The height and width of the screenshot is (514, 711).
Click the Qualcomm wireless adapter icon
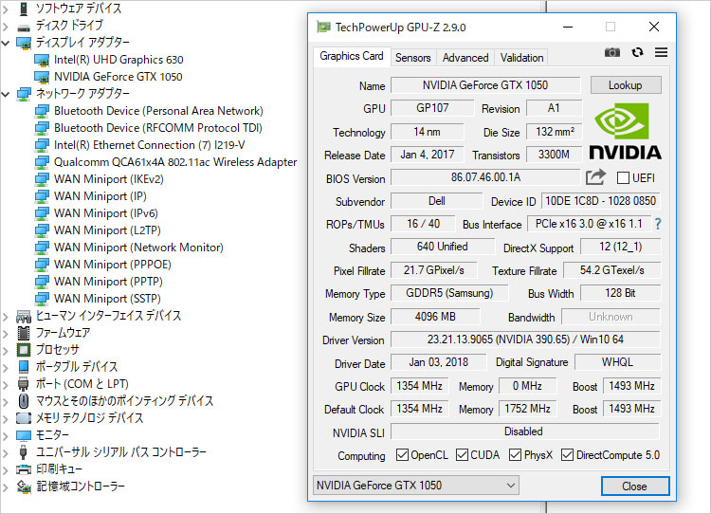[x=42, y=162]
